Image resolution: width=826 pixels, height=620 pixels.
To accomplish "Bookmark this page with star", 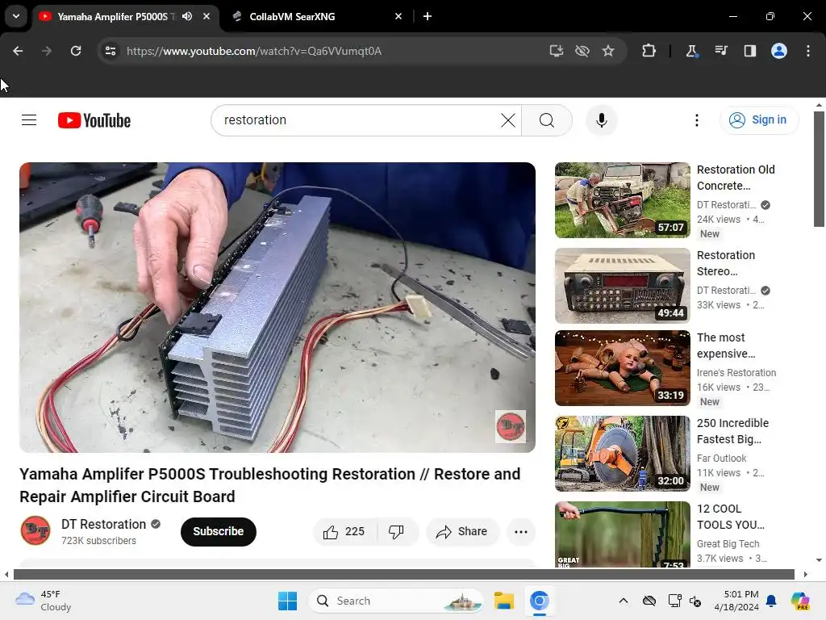I will [x=608, y=51].
